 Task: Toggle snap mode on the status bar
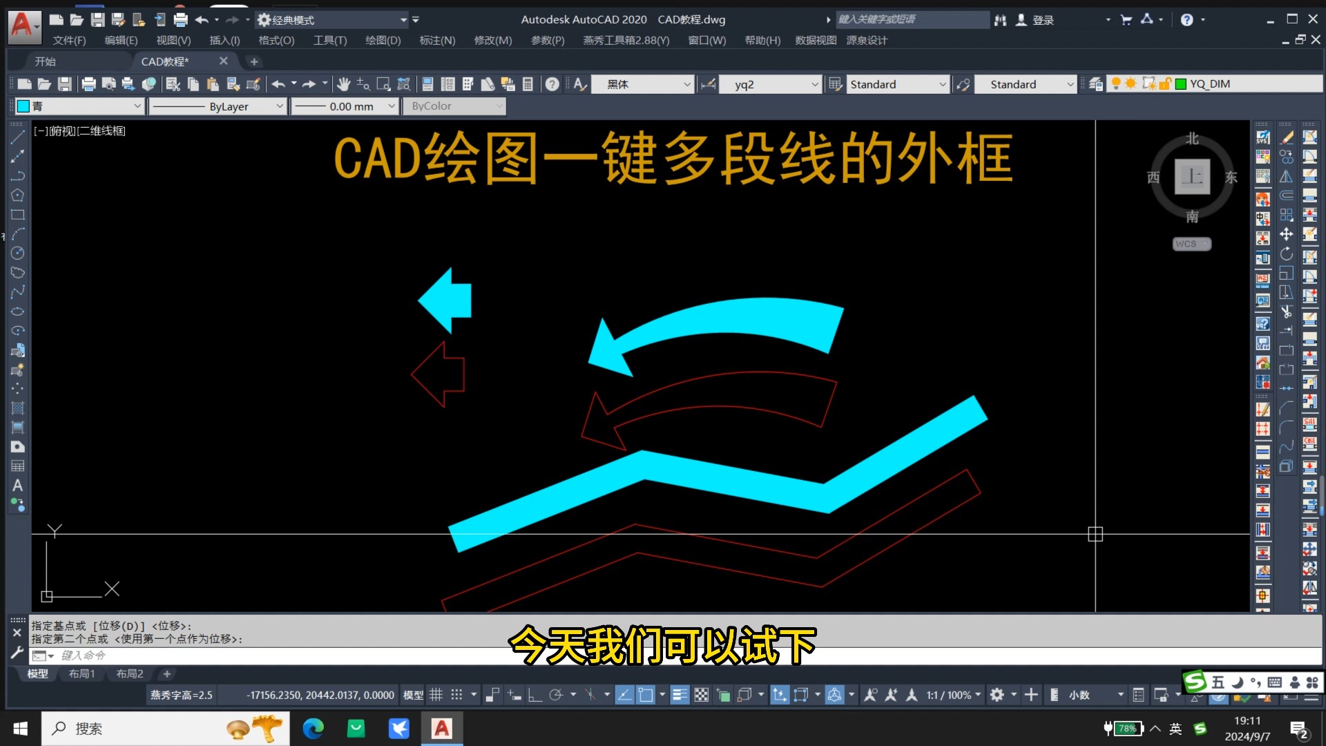457,694
